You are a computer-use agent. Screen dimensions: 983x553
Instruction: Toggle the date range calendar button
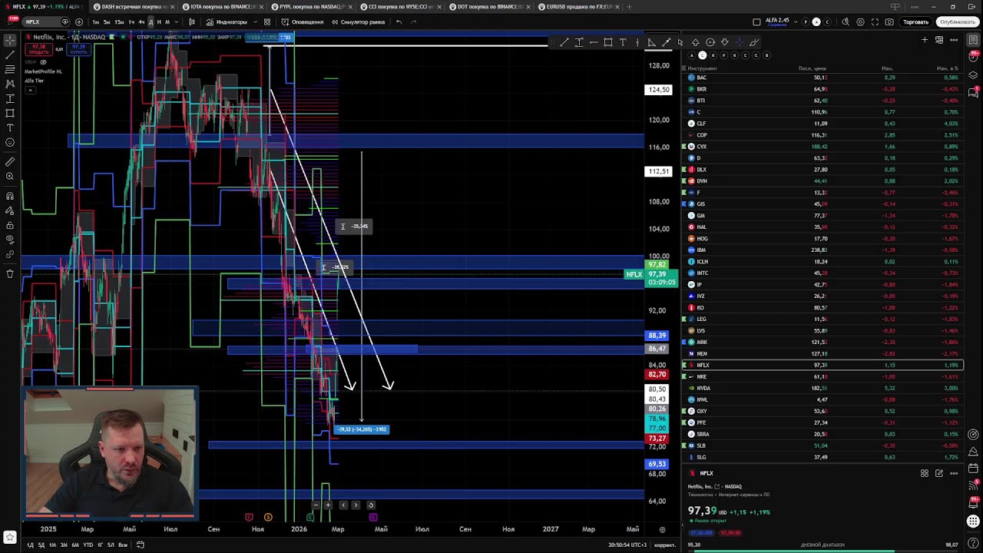pos(141,545)
